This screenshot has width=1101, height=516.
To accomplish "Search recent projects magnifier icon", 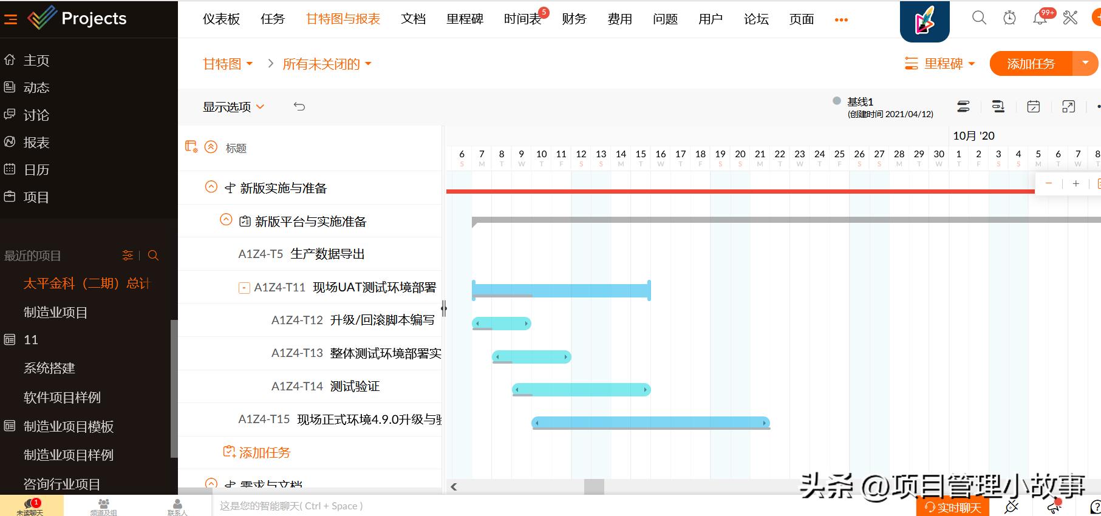I will (153, 256).
